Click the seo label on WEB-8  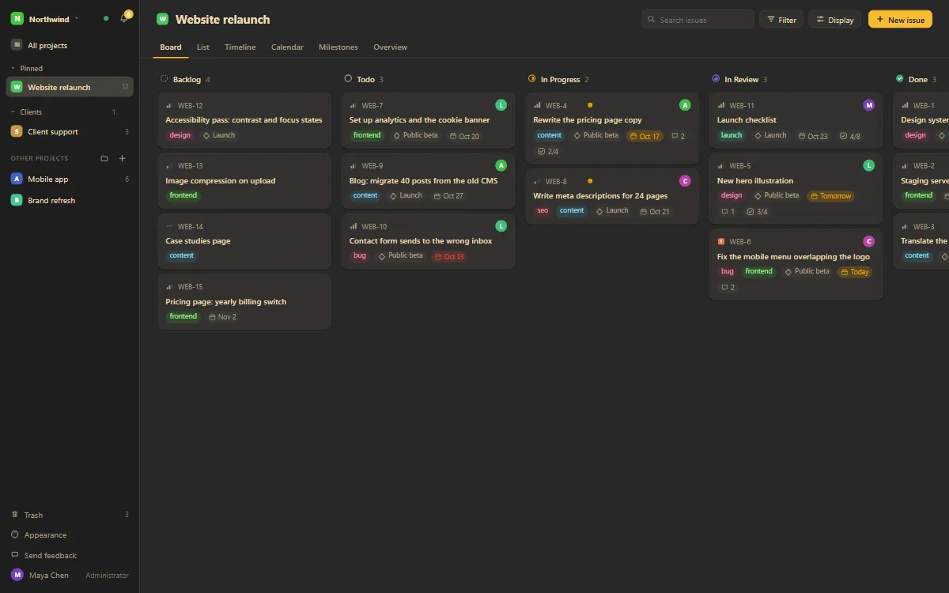[x=543, y=211]
